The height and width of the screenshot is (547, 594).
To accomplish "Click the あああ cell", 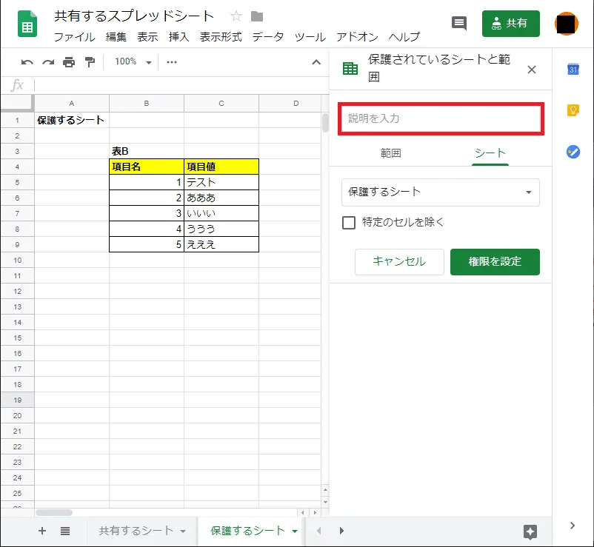I will click(x=221, y=198).
